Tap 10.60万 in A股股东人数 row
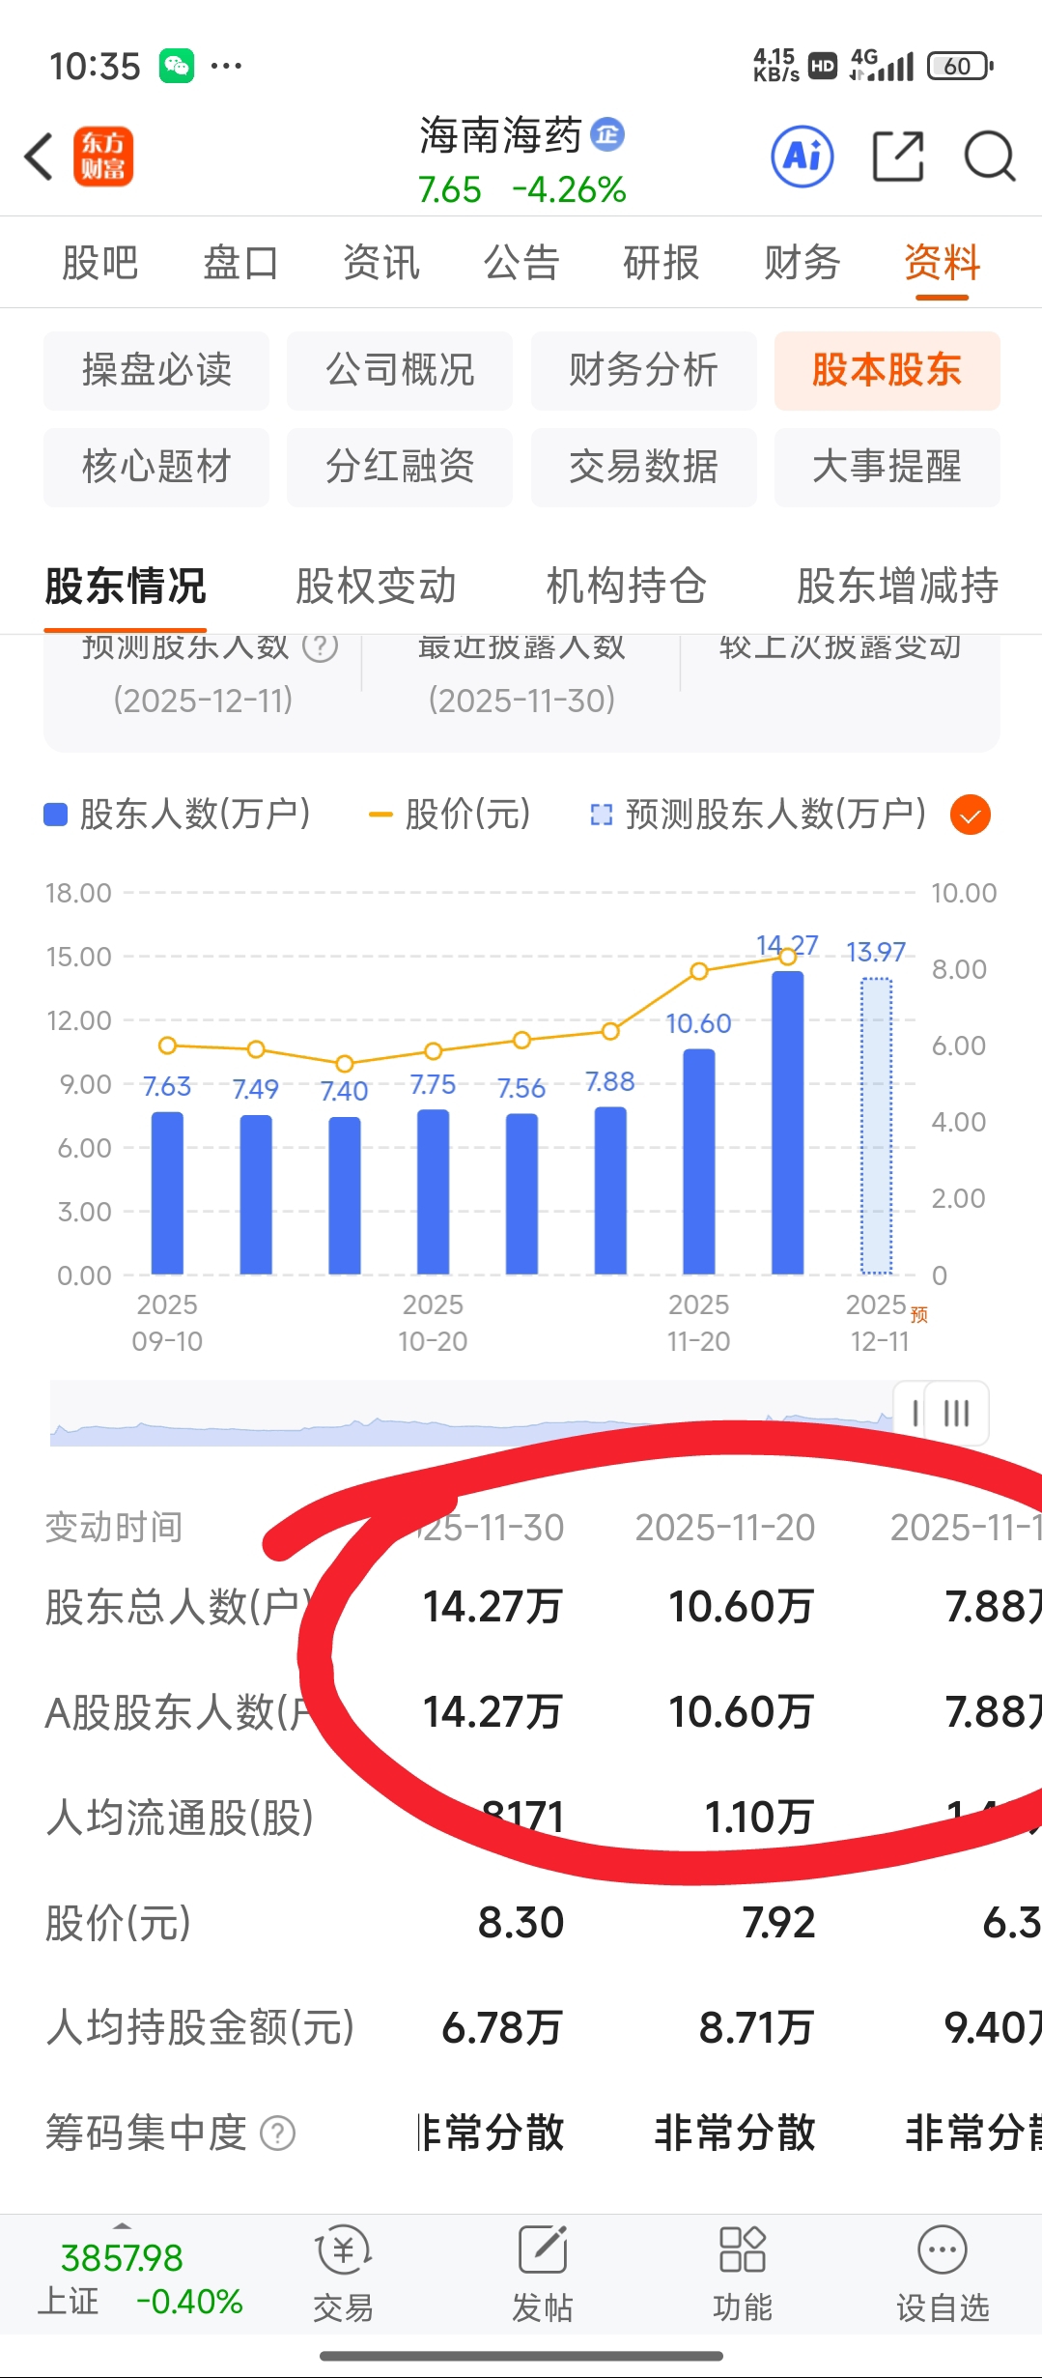The height and width of the screenshot is (2378, 1042). [742, 1712]
